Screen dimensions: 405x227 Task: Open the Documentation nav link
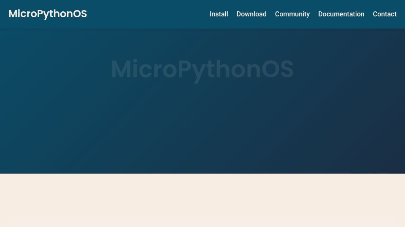pos(341,14)
